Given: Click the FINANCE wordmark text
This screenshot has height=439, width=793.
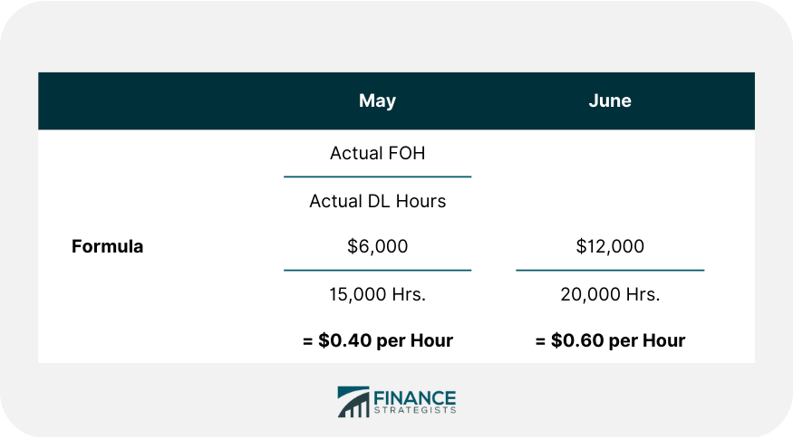Looking at the screenshot, I should 415,396.
